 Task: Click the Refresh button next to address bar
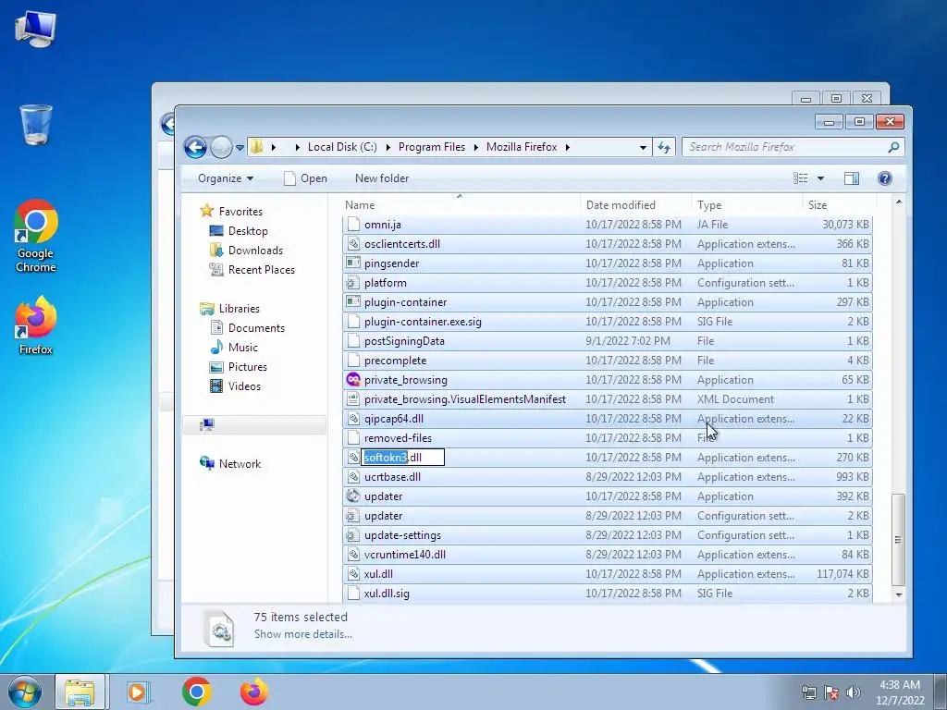(664, 147)
